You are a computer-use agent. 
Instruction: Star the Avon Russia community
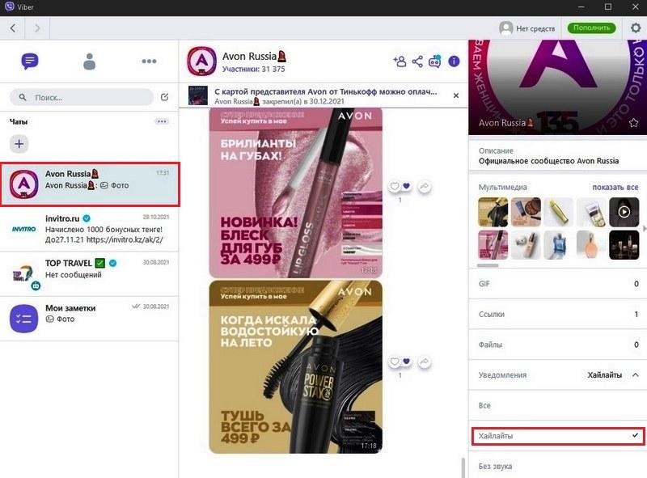click(634, 123)
